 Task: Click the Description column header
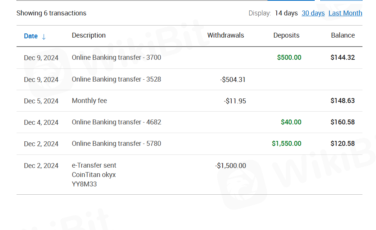[89, 35]
